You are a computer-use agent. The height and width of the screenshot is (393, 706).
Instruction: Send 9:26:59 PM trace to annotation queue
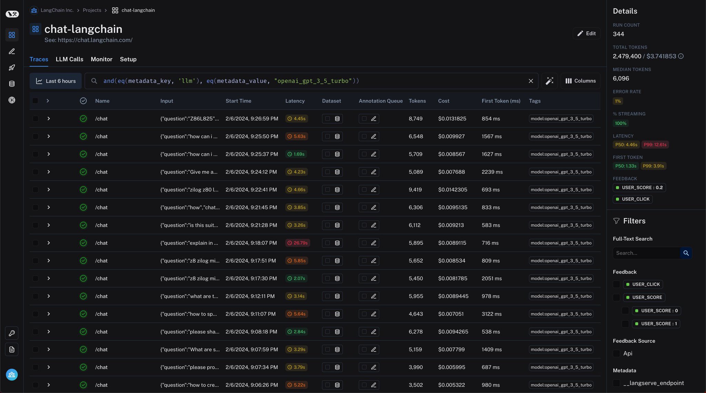tap(369, 119)
